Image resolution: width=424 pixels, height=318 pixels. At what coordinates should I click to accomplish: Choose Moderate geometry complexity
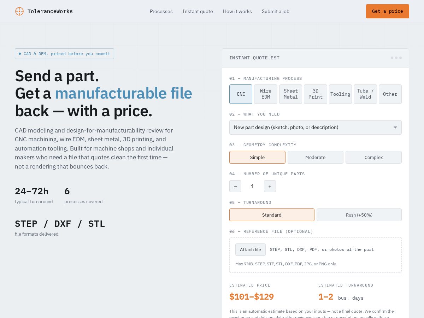(316, 157)
